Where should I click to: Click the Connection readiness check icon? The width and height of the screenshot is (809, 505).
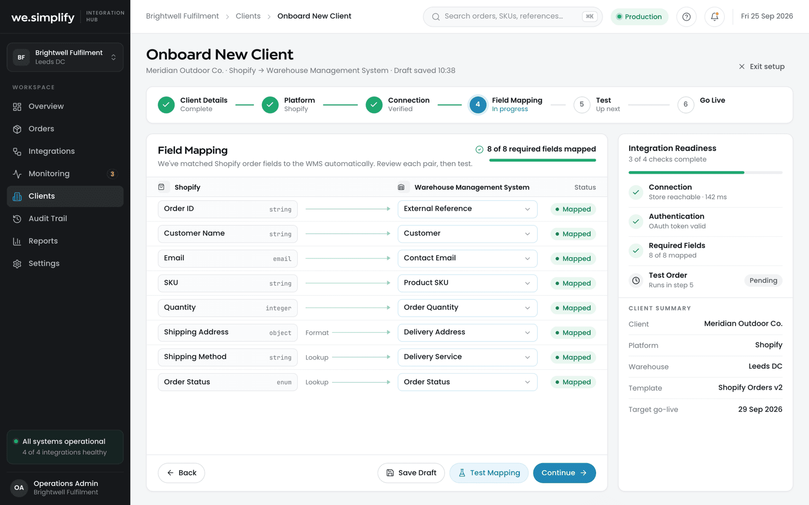(x=636, y=192)
